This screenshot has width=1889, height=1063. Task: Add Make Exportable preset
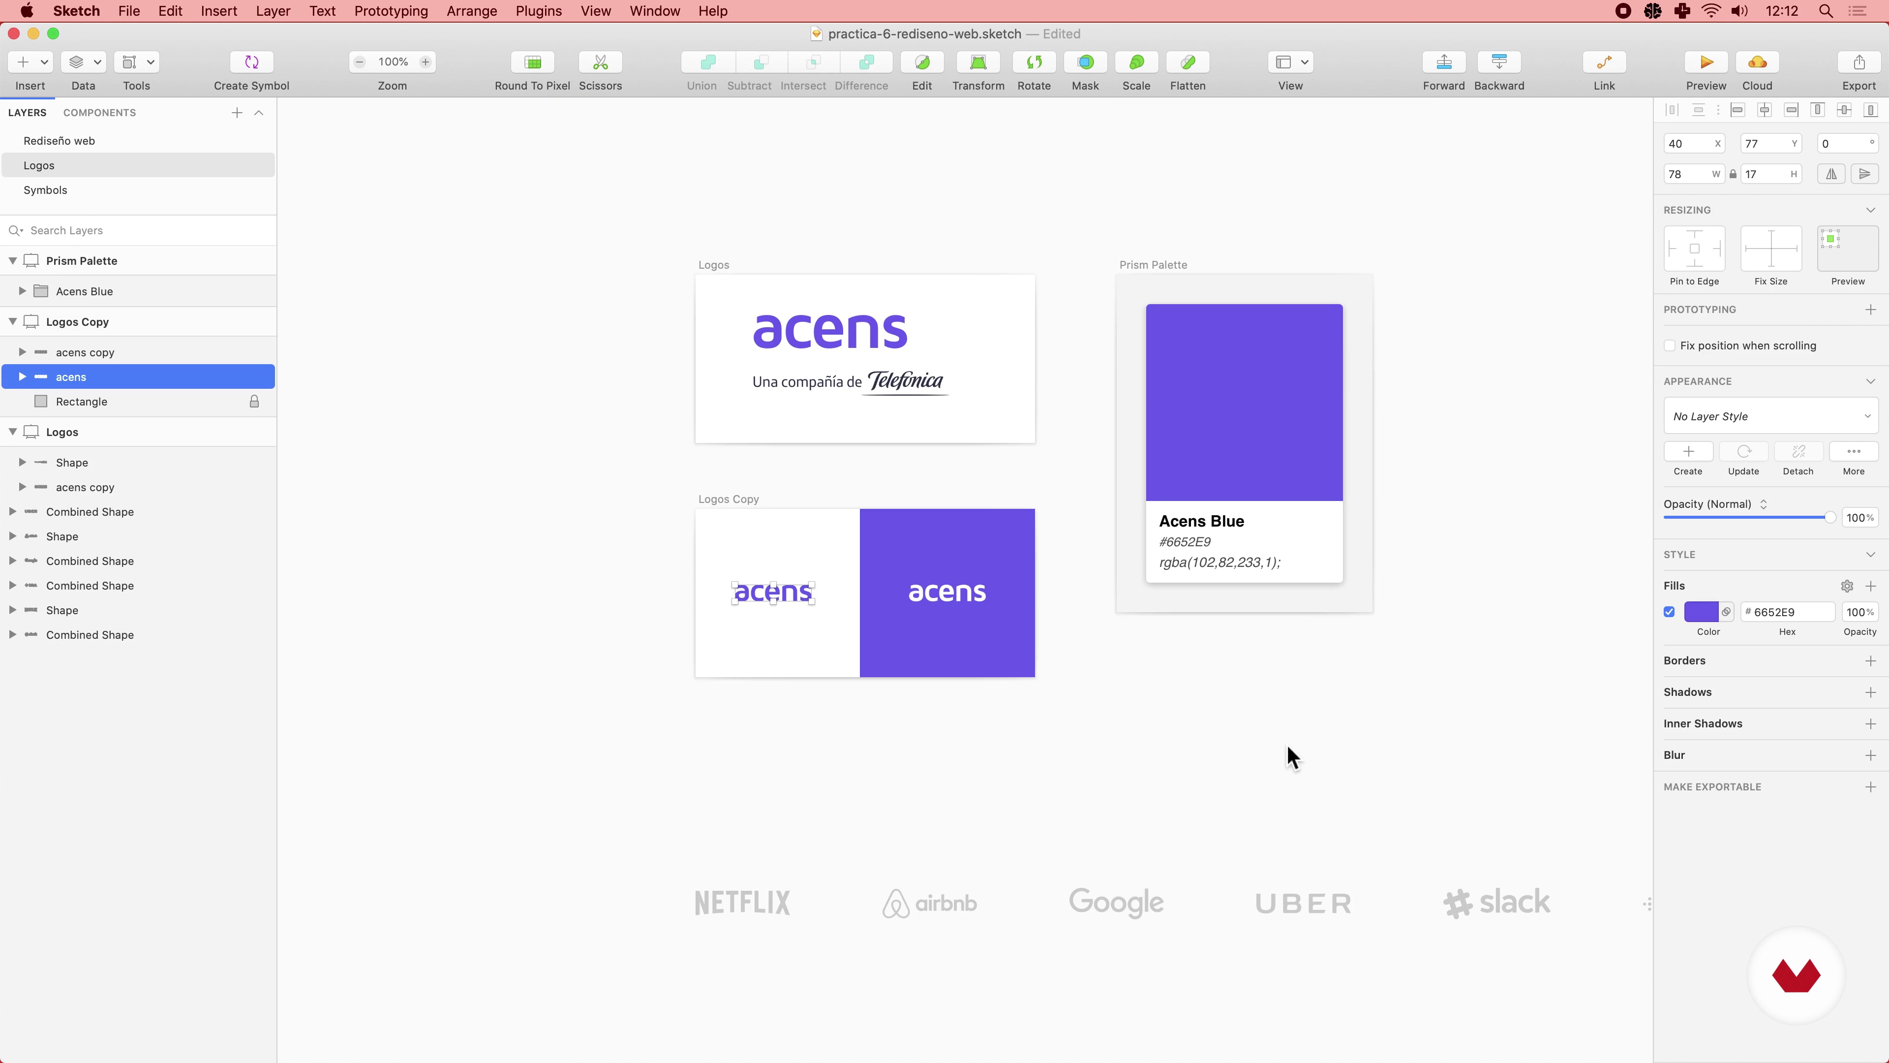(x=1871, y=786)
